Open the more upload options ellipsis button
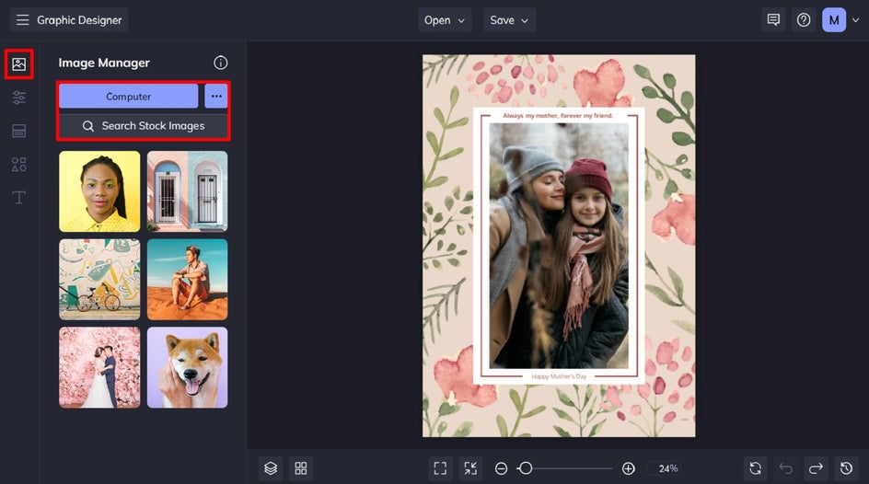The image size is (869, 484). click(216, 97)
